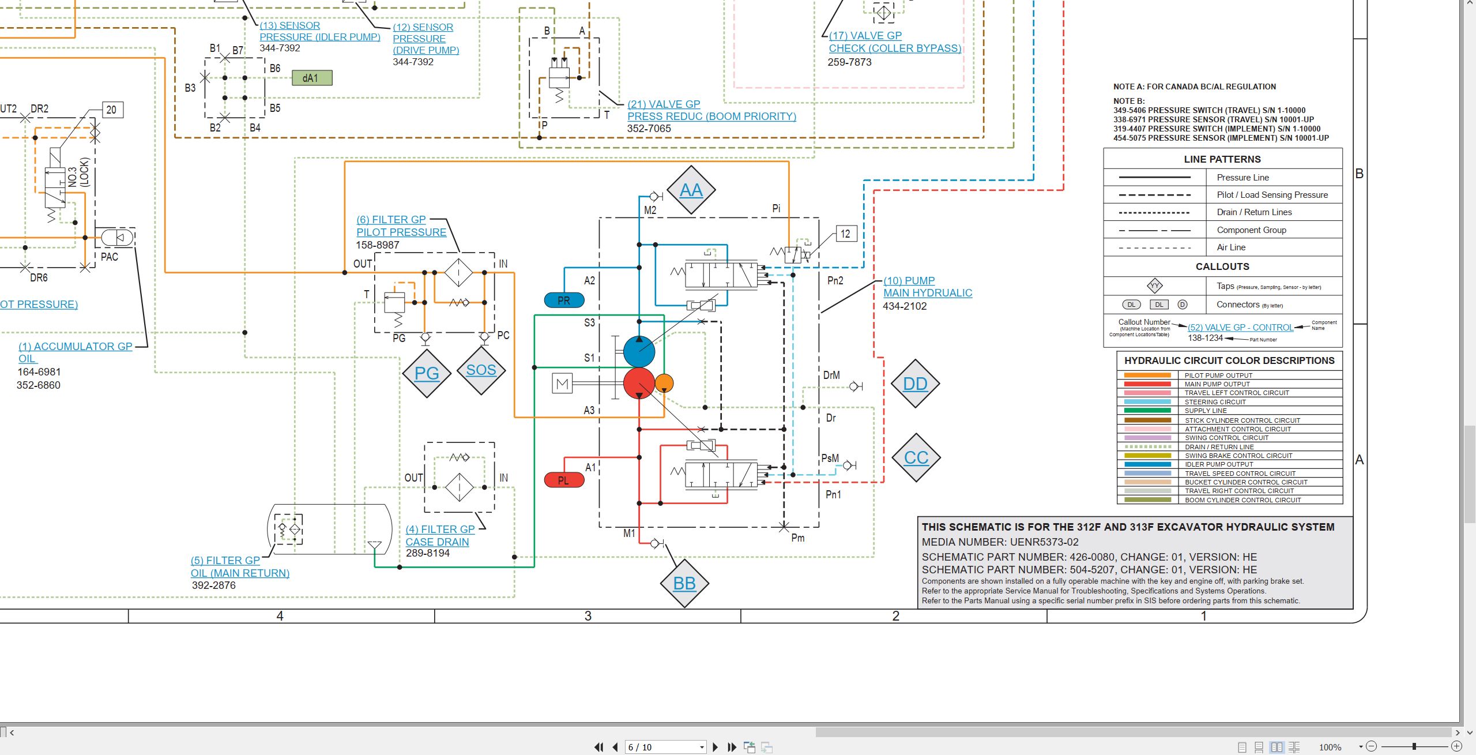Click the callout box numbered 12

pos(846,234)
